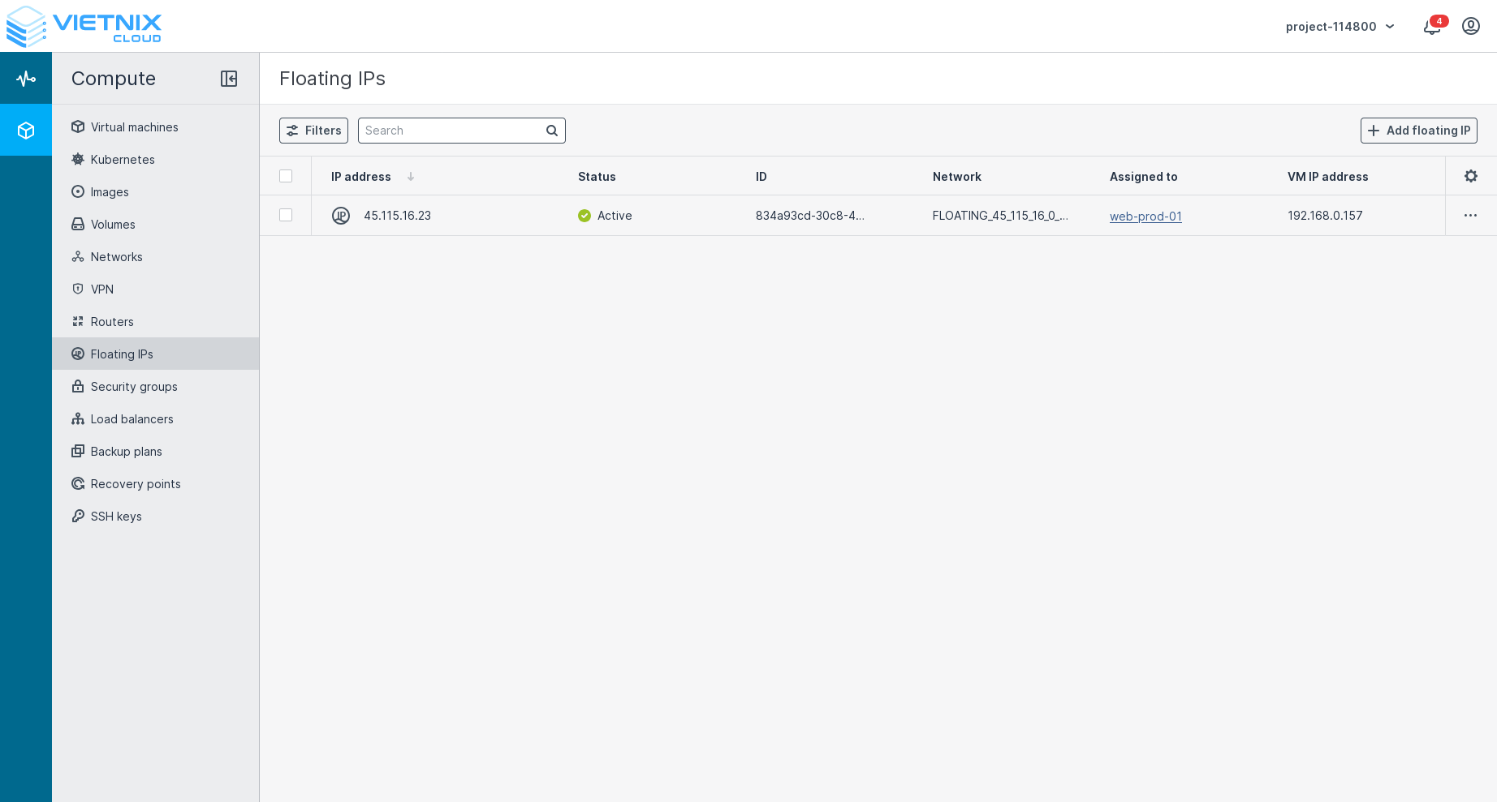Open the web-prod-01 link
Image resolution: width=1497 pixels, height=802 pixels.
coord(1145,216)
